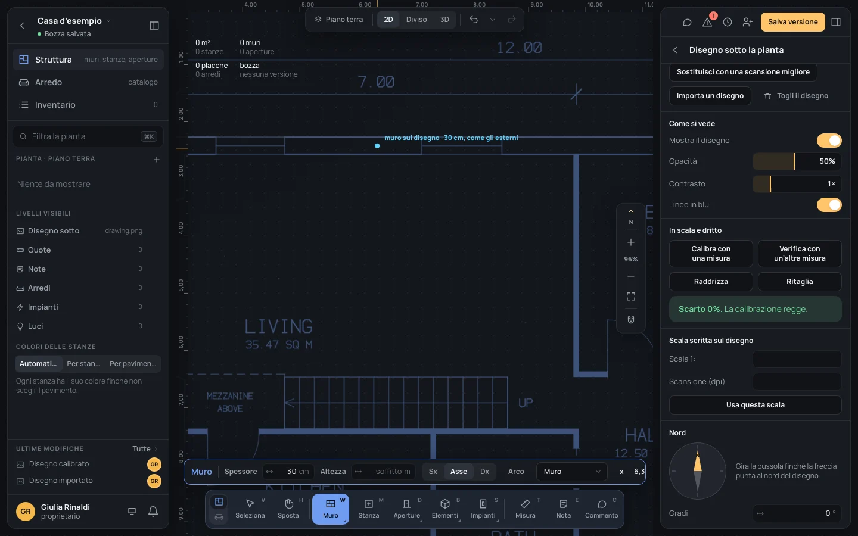Image resolution: width=858 pixels, height=536 pixels.
Task: Select the Seleziona pointer tool
Action: point(250,509)
